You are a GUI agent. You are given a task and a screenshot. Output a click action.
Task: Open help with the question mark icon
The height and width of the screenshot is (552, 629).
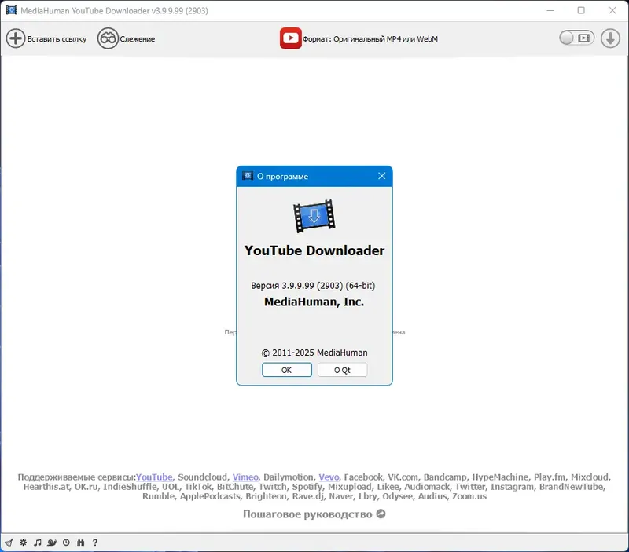coord(95,543)
